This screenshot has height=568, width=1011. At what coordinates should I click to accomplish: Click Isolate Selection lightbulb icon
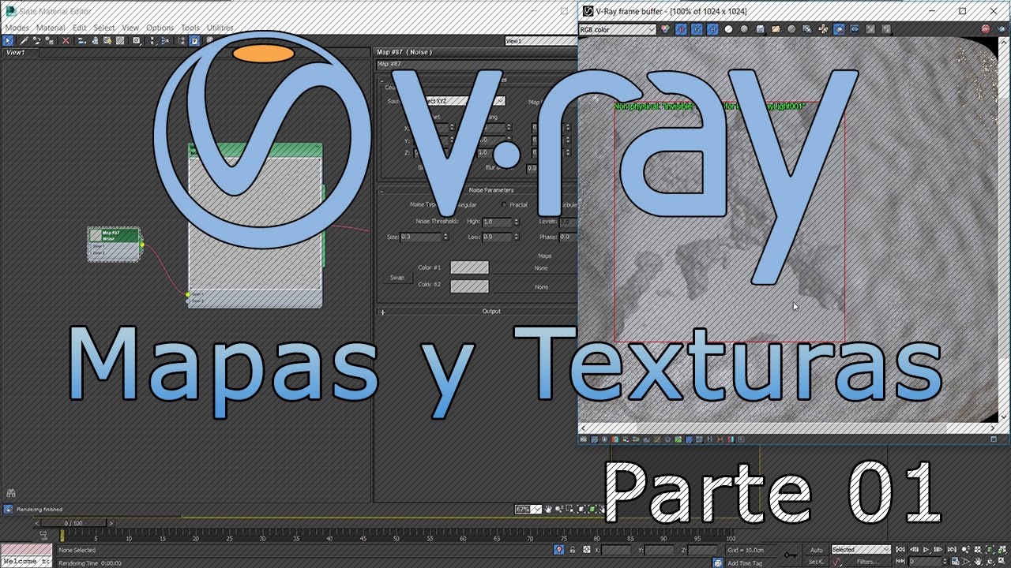pyautogui.click(x=558, y=550)
